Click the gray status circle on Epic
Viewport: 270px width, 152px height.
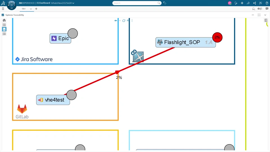pyautogui.click(x=73, y=33)
